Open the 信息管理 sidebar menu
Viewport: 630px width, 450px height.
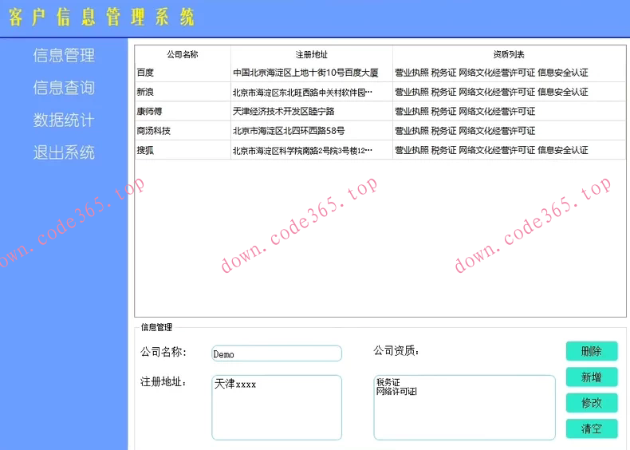64,55
